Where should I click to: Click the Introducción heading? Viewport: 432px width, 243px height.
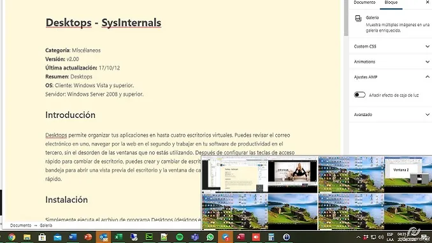(x=70, y=115)
